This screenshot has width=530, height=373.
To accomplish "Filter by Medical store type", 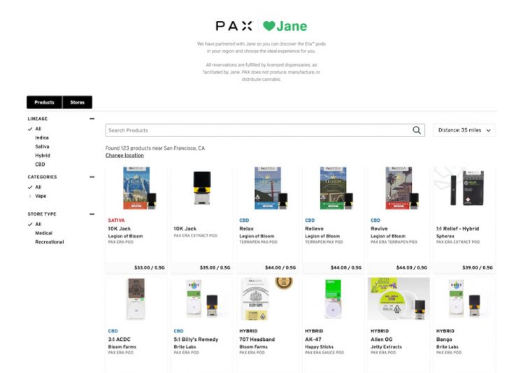I will 44,233.
